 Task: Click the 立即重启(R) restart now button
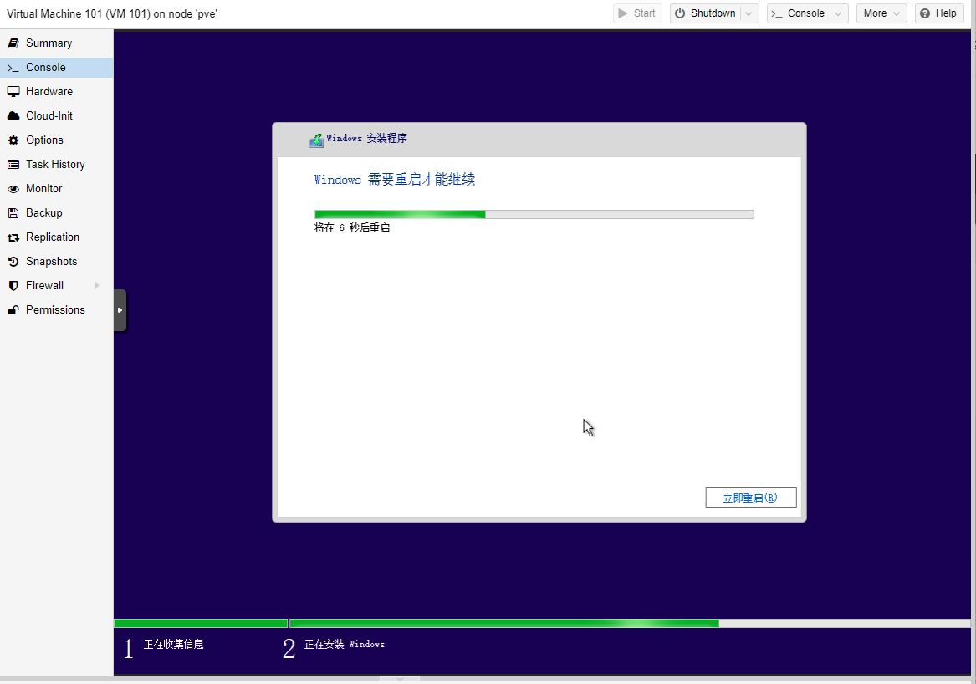[x=751, y=498]
